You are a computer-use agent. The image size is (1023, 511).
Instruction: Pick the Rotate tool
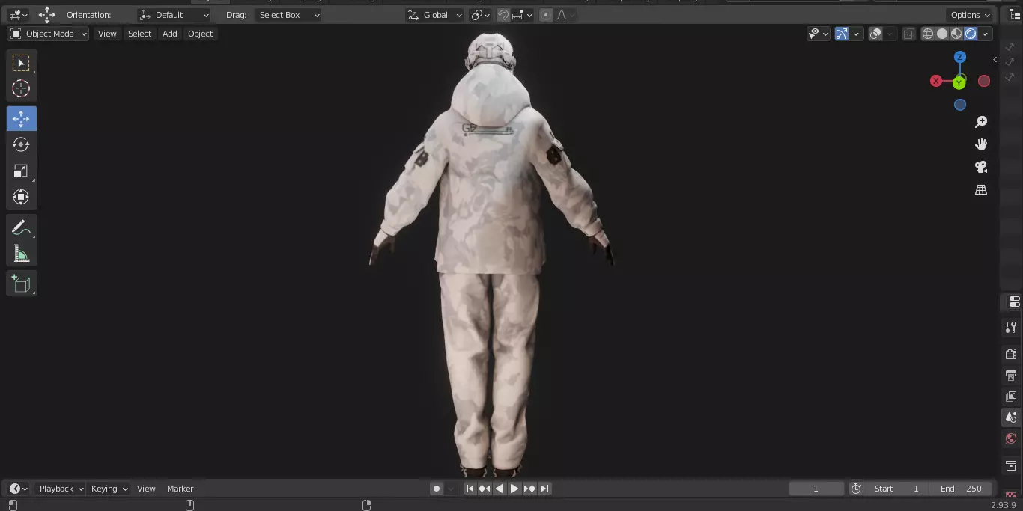point(21,144)
